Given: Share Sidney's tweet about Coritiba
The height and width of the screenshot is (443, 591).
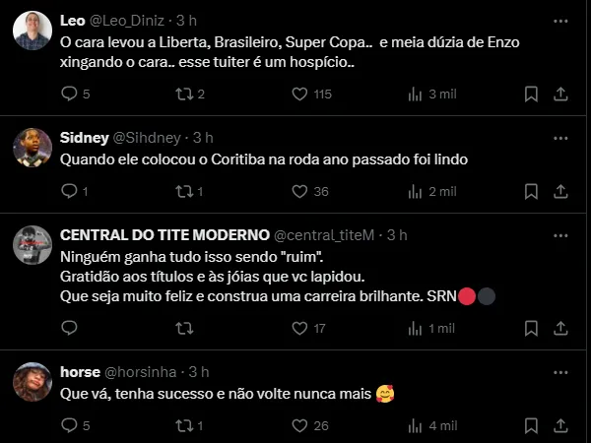Looking at the screenshot, I should (559, 191).
